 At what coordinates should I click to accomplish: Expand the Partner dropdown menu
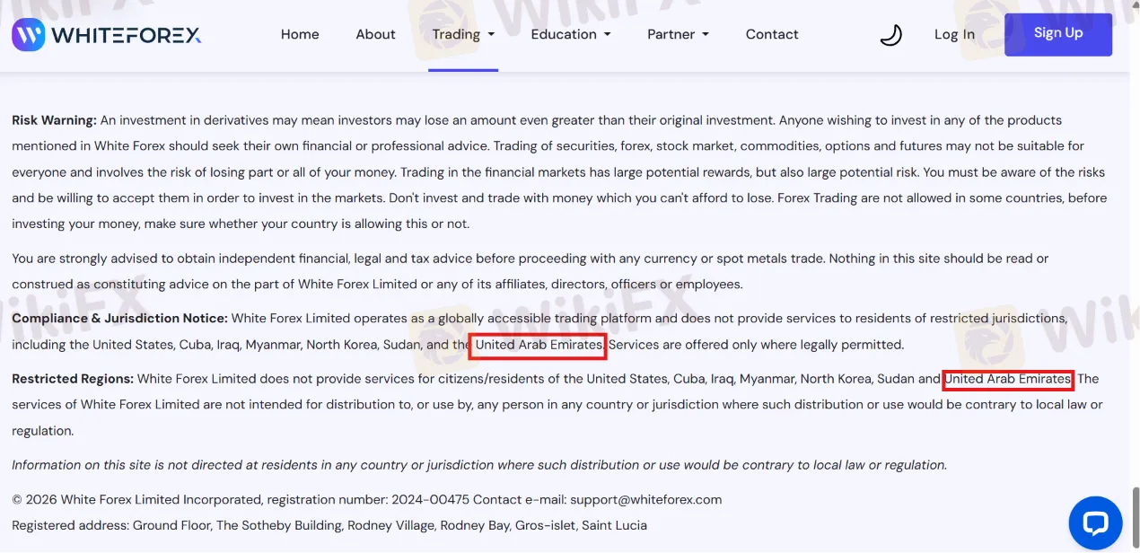pyautogui.click(x=678, y=34)
